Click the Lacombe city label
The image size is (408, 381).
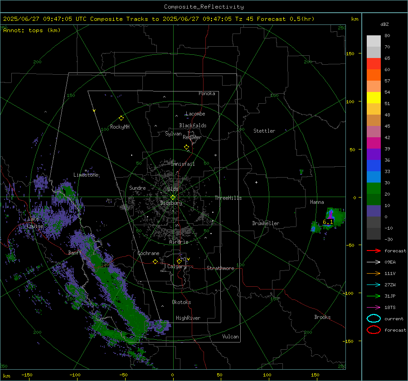pyautogui.click(x=195, y=114)
